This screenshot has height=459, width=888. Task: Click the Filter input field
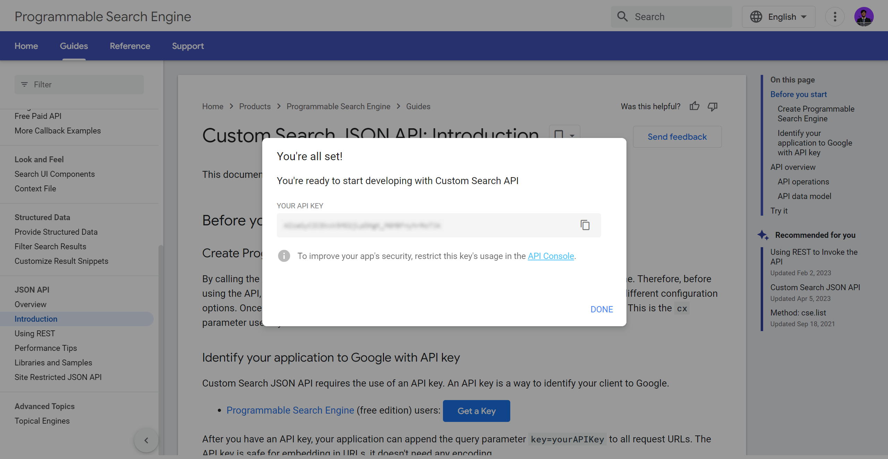click(79, 85)
